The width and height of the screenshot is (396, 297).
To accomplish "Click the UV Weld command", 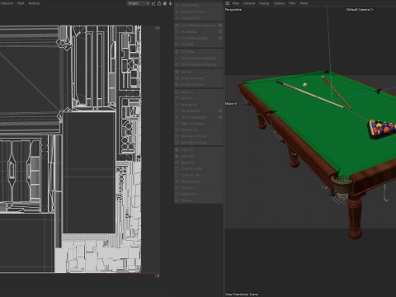I will [198, 45].
